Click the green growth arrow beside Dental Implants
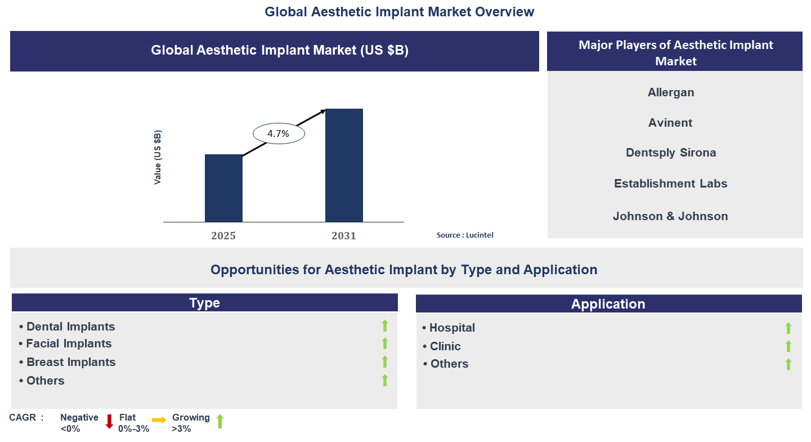Screen dimensions: 811x442 384,325
